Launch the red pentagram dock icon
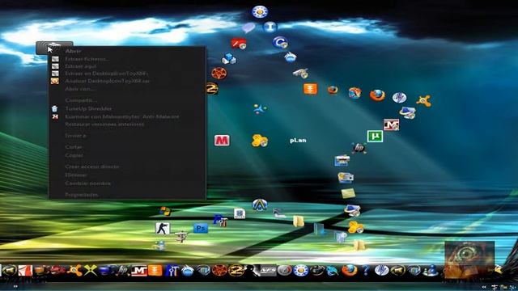Screen dimensions: 518x291 tap(219, 271)
